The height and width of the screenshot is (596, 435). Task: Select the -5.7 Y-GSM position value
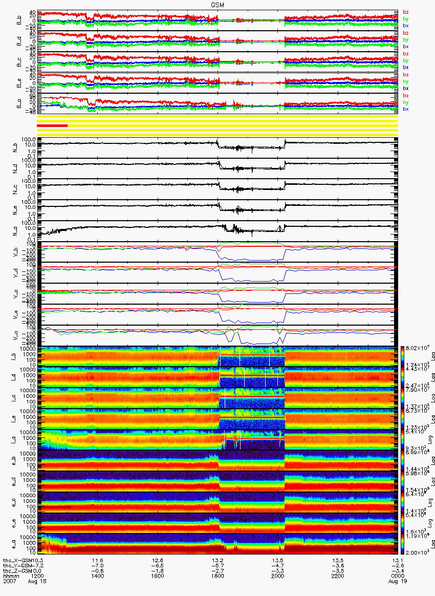click(x=217, y=566)
